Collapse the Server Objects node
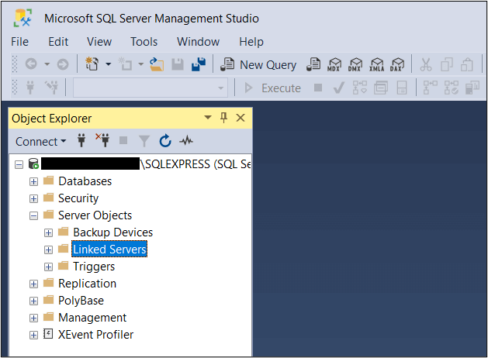488x358 pixels. [33, 215]
